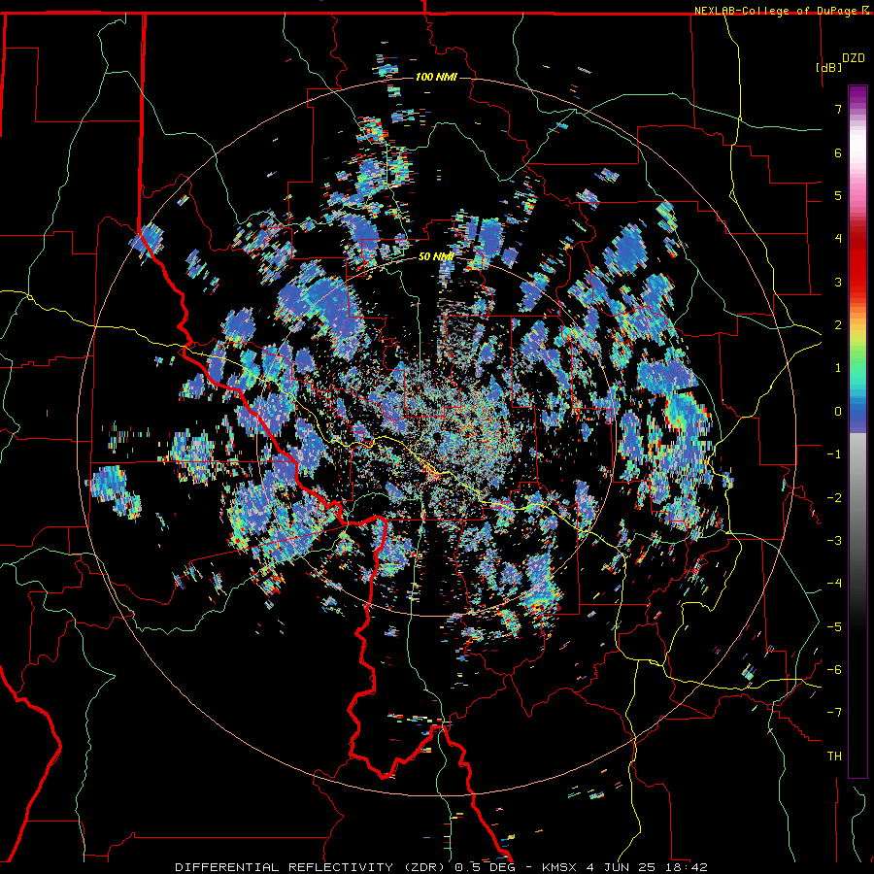The height and width of the screenshot is (874, 874).
Task: Click the -6 value on the color scale
Action: tap(834, 670)
